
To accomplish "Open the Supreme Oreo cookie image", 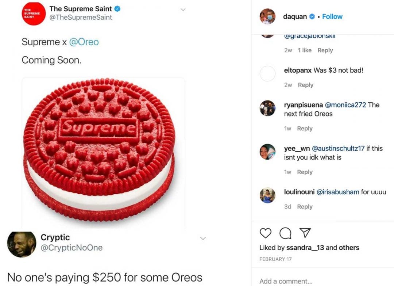I will pyautogui.click(x=103, y=150).
